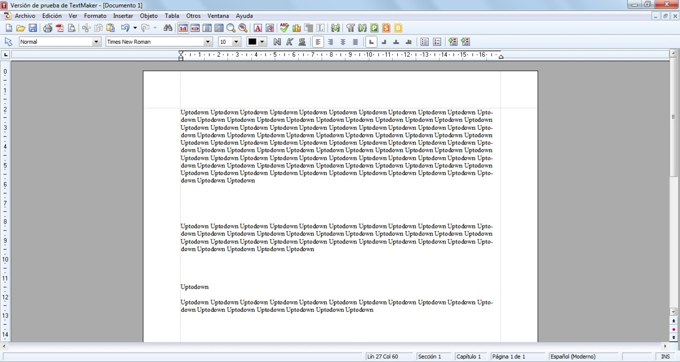The image size is (680, 362).
Task: Select decimal tab stop type
Action: click(x=408, y=42)
